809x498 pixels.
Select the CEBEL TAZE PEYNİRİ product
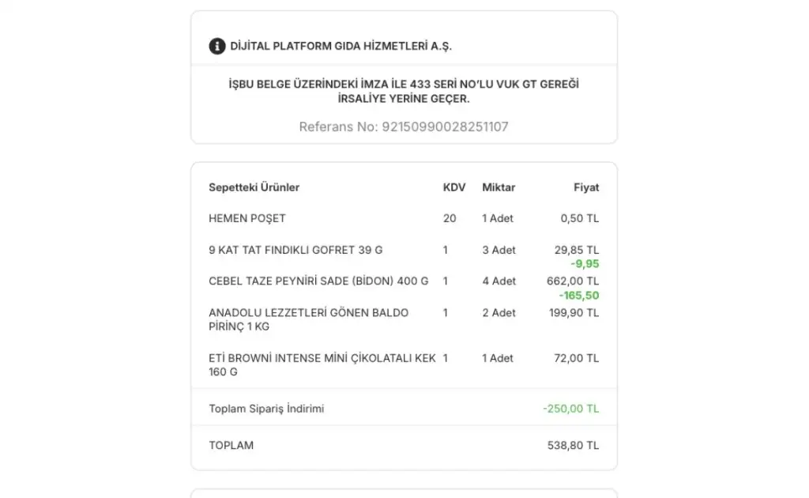point(318,281)
